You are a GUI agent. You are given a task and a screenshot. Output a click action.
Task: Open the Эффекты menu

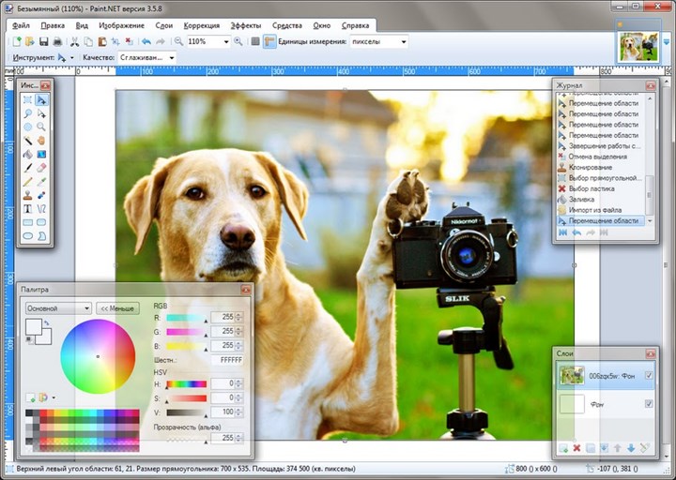click(246, 25)
